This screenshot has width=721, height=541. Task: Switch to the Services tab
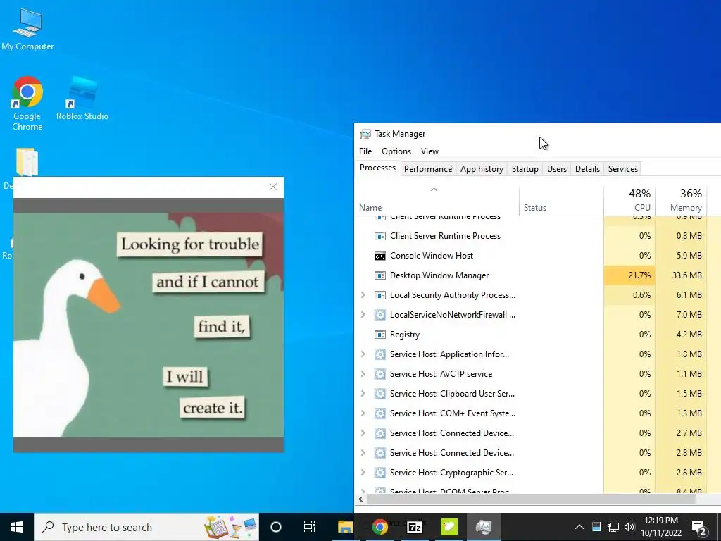tap(623, 169)
